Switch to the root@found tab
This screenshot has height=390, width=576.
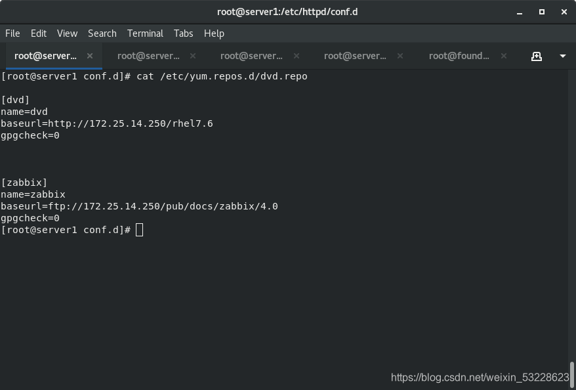coord(459,56)
